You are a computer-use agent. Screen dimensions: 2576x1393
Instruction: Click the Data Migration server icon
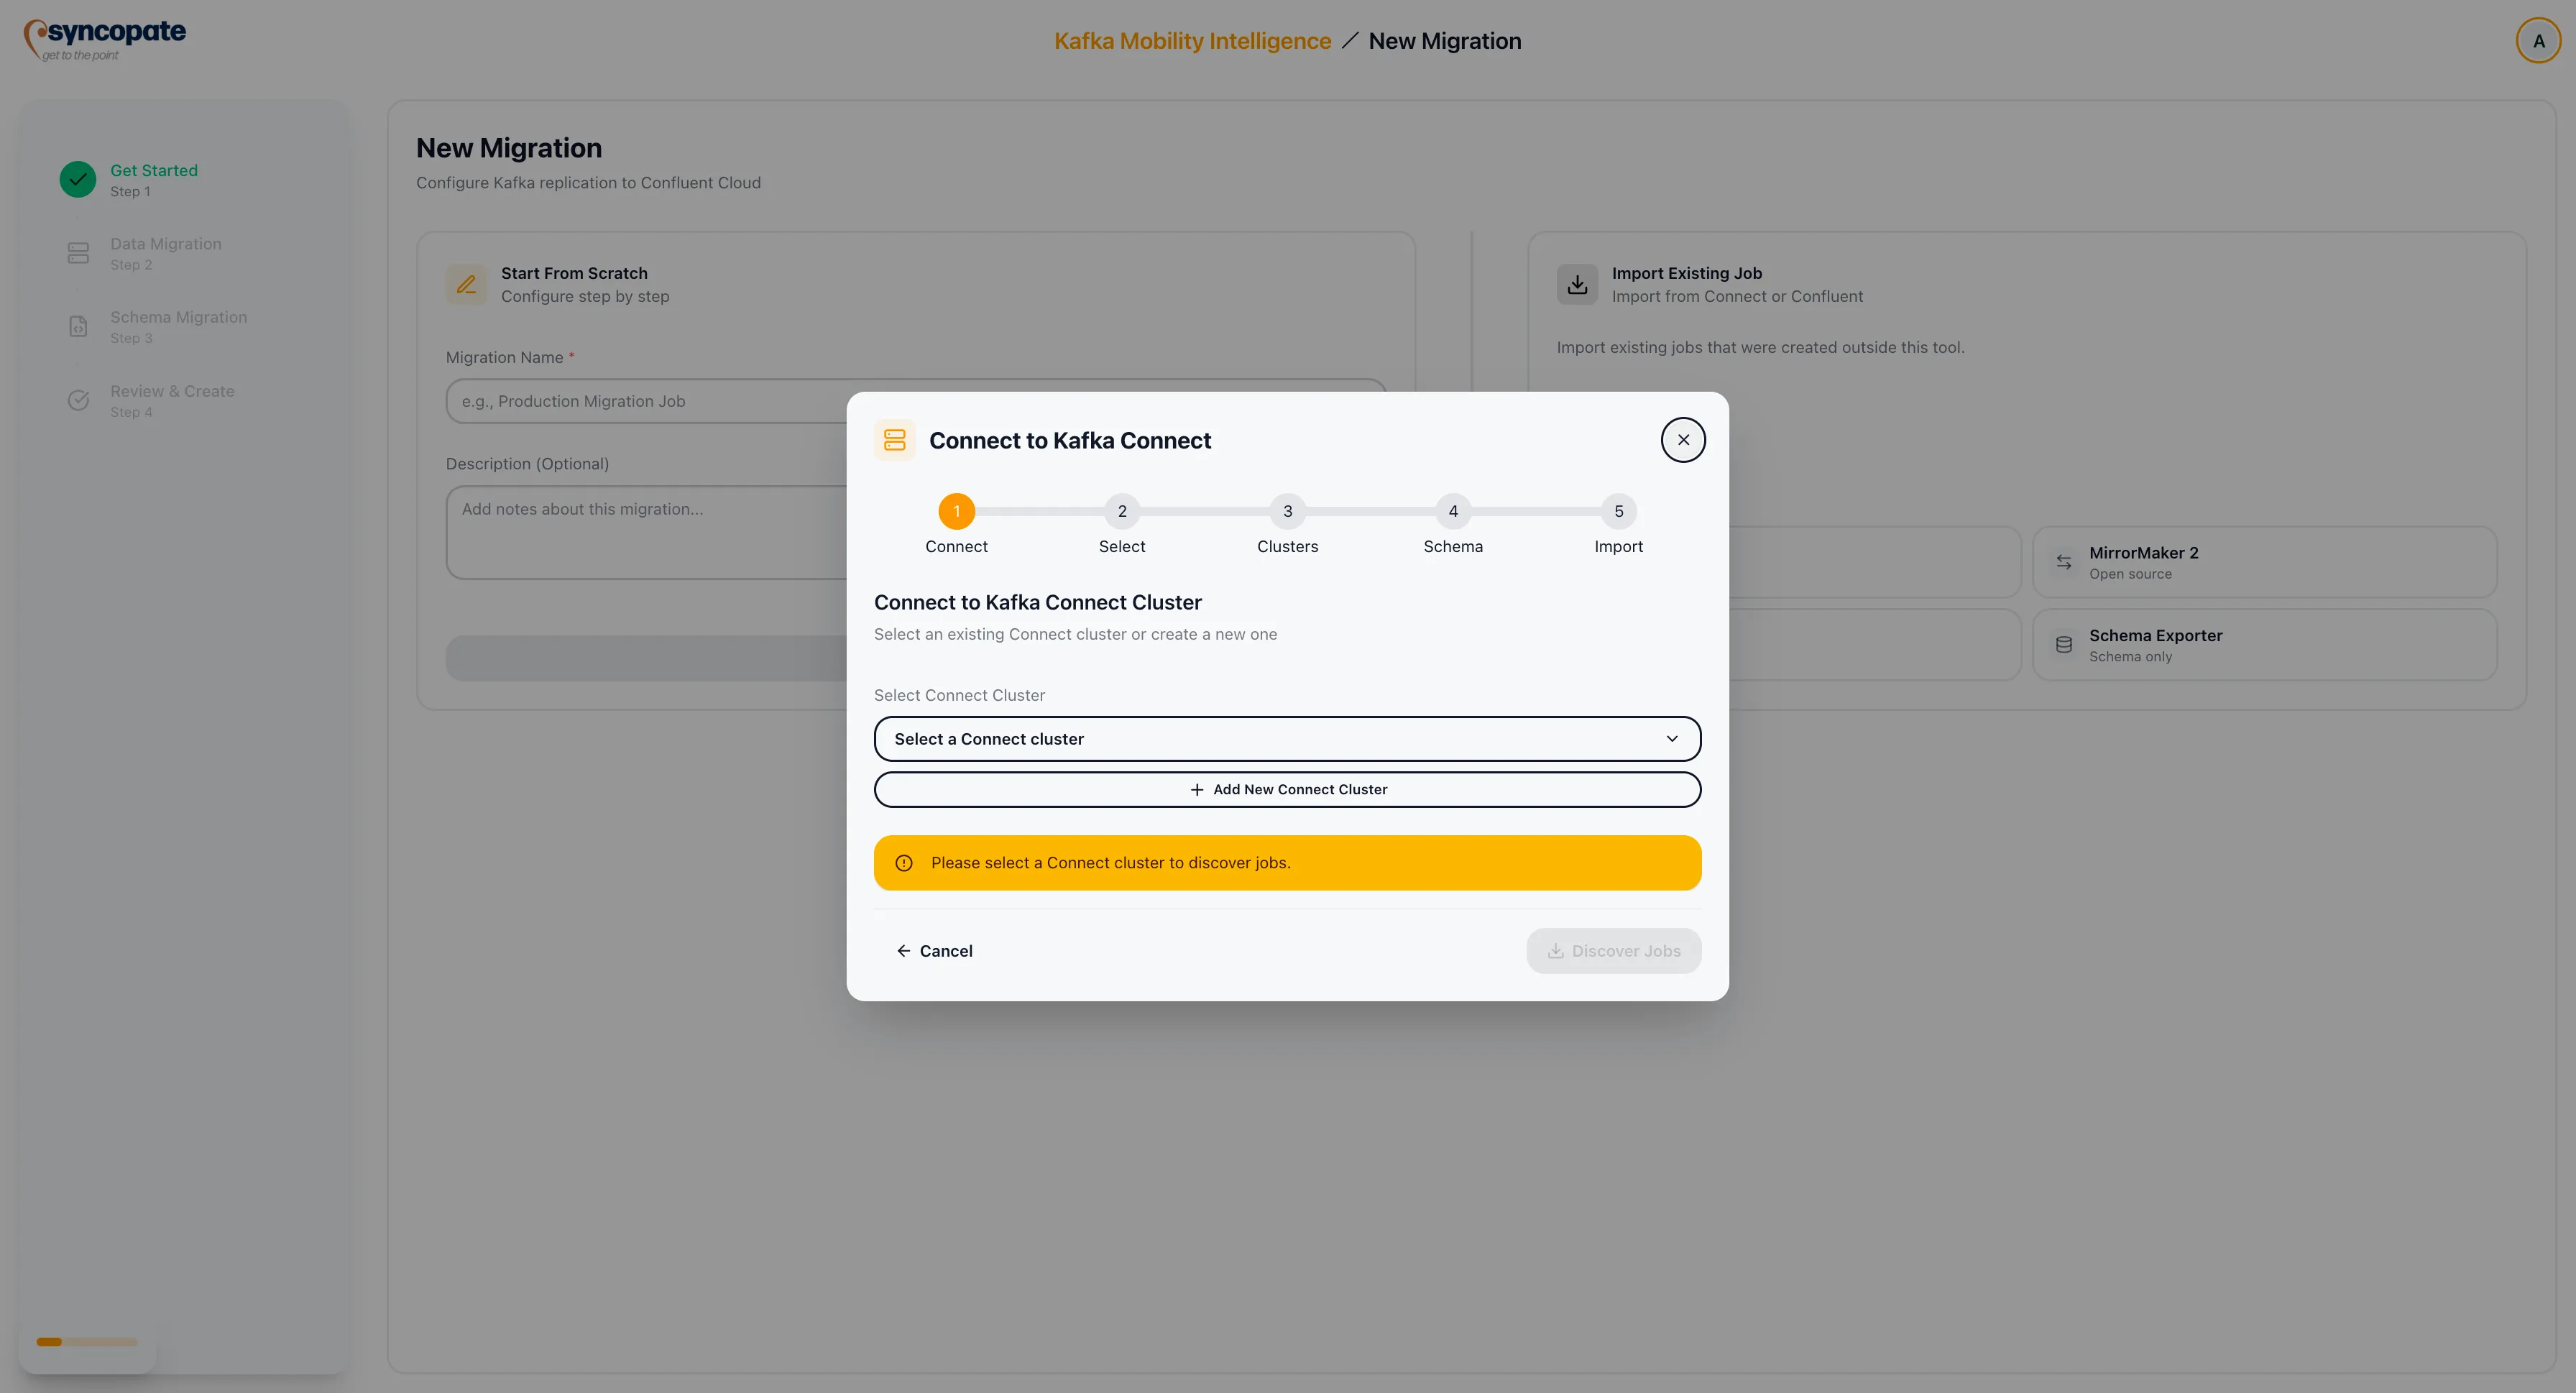(78, 253)
